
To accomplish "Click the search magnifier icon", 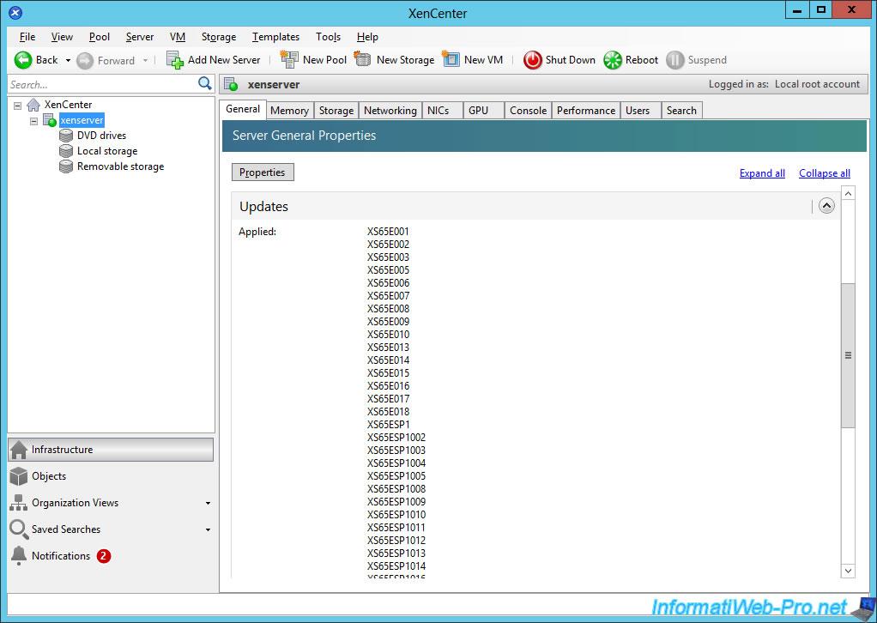I will pos(205,84).
